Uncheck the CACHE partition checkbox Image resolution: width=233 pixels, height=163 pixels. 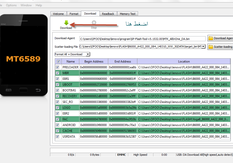(57, 131)
